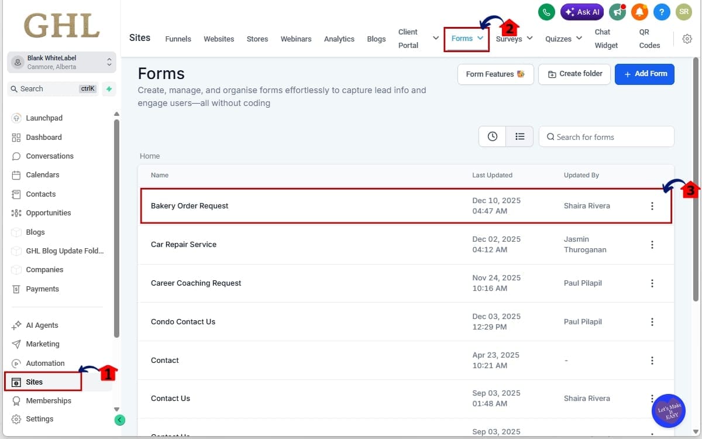This screenshot has height=439, width=702.
Task: Open the green phone call icon
Action: coord(546,12)
